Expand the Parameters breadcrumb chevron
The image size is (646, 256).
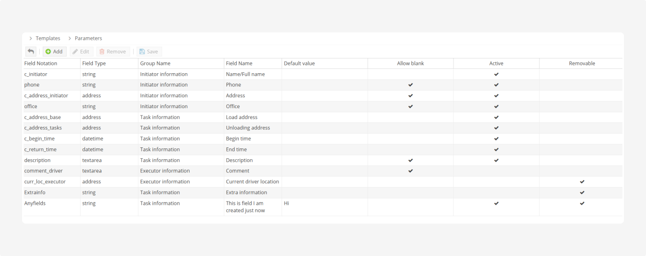[x=70, y=38]
